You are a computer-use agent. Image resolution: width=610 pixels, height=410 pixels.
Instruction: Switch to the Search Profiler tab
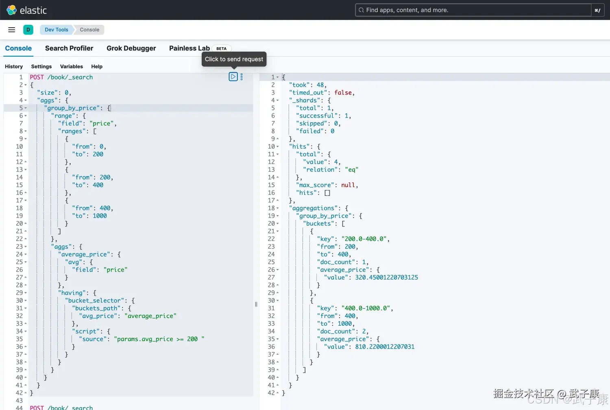coord(69,48)
